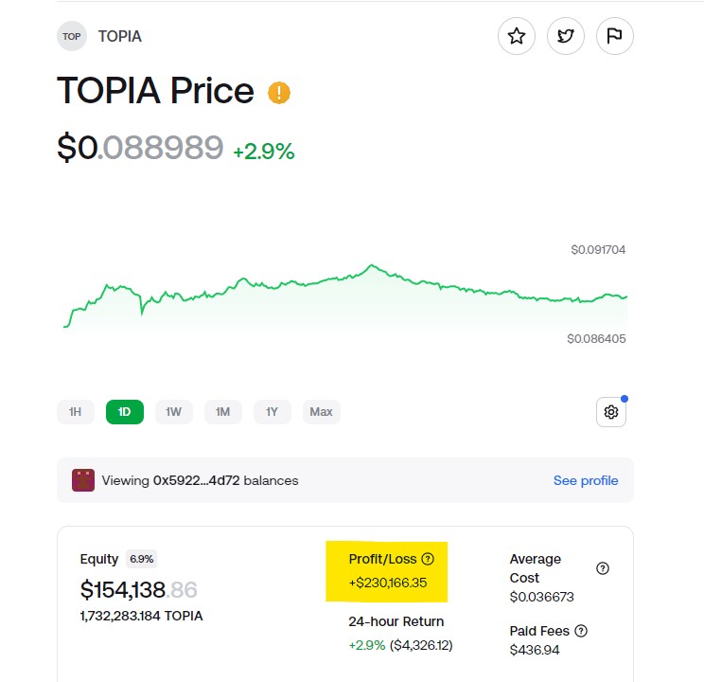Report token using the flag icon

click(x=615, y=36)
